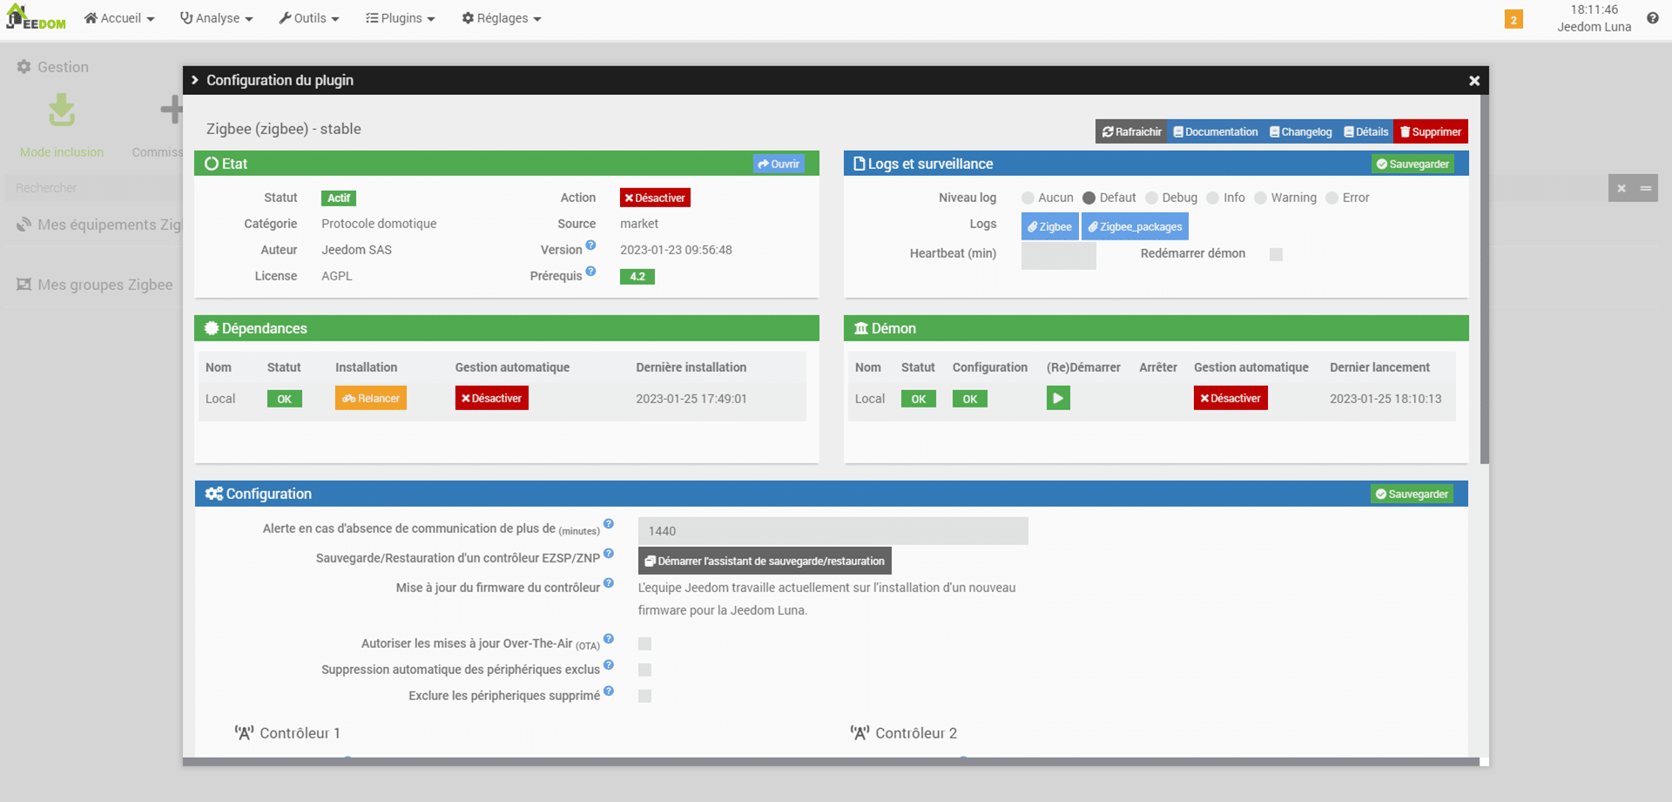Click Désactiver in Dépendances Gestion automatique
The image size is (1672, 802).
(x=491, y=398)
